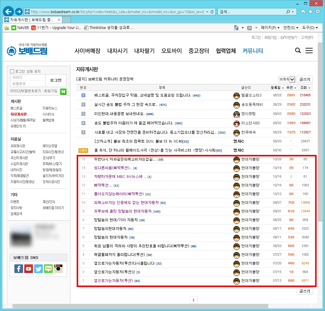Image resolution: width=325 pixels, height=311 pixels.
Task: Click the Naver login icon
Action: tap(63, 92)
